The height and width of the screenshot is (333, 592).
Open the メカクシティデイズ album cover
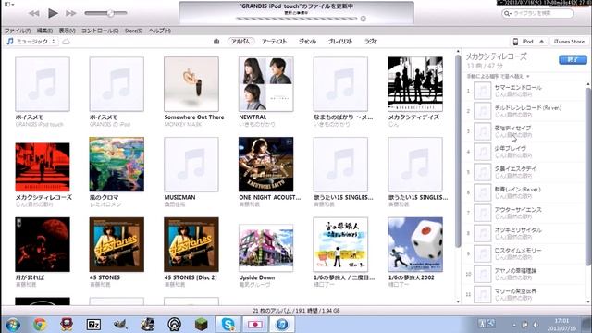[415, 84]
